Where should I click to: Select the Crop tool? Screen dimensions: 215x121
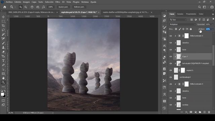point(3,26)
